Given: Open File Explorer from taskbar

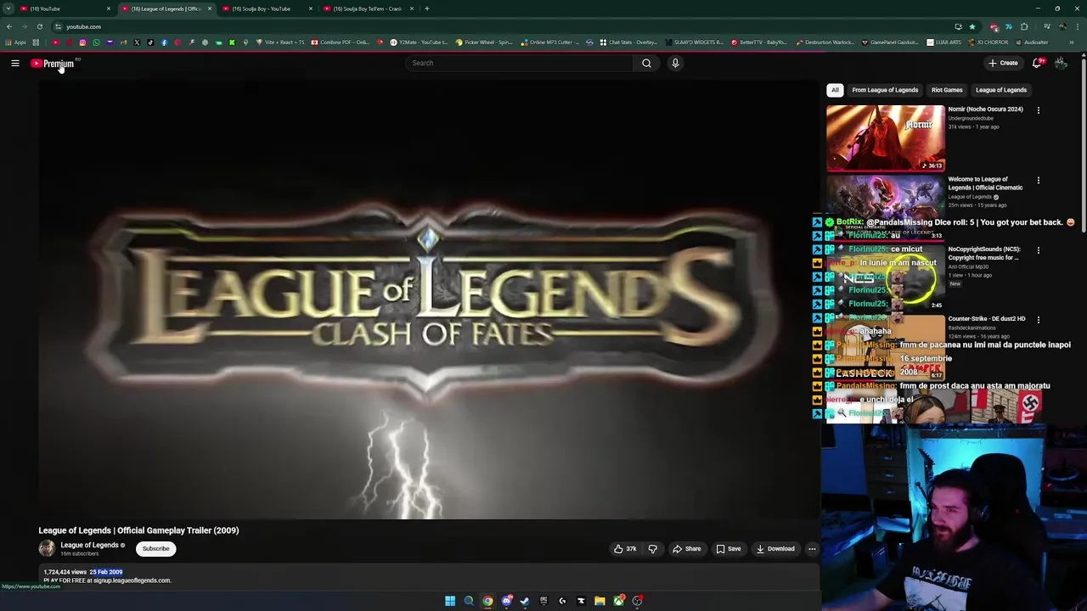Looking at the screenshot, I should (x=600, y=601).
